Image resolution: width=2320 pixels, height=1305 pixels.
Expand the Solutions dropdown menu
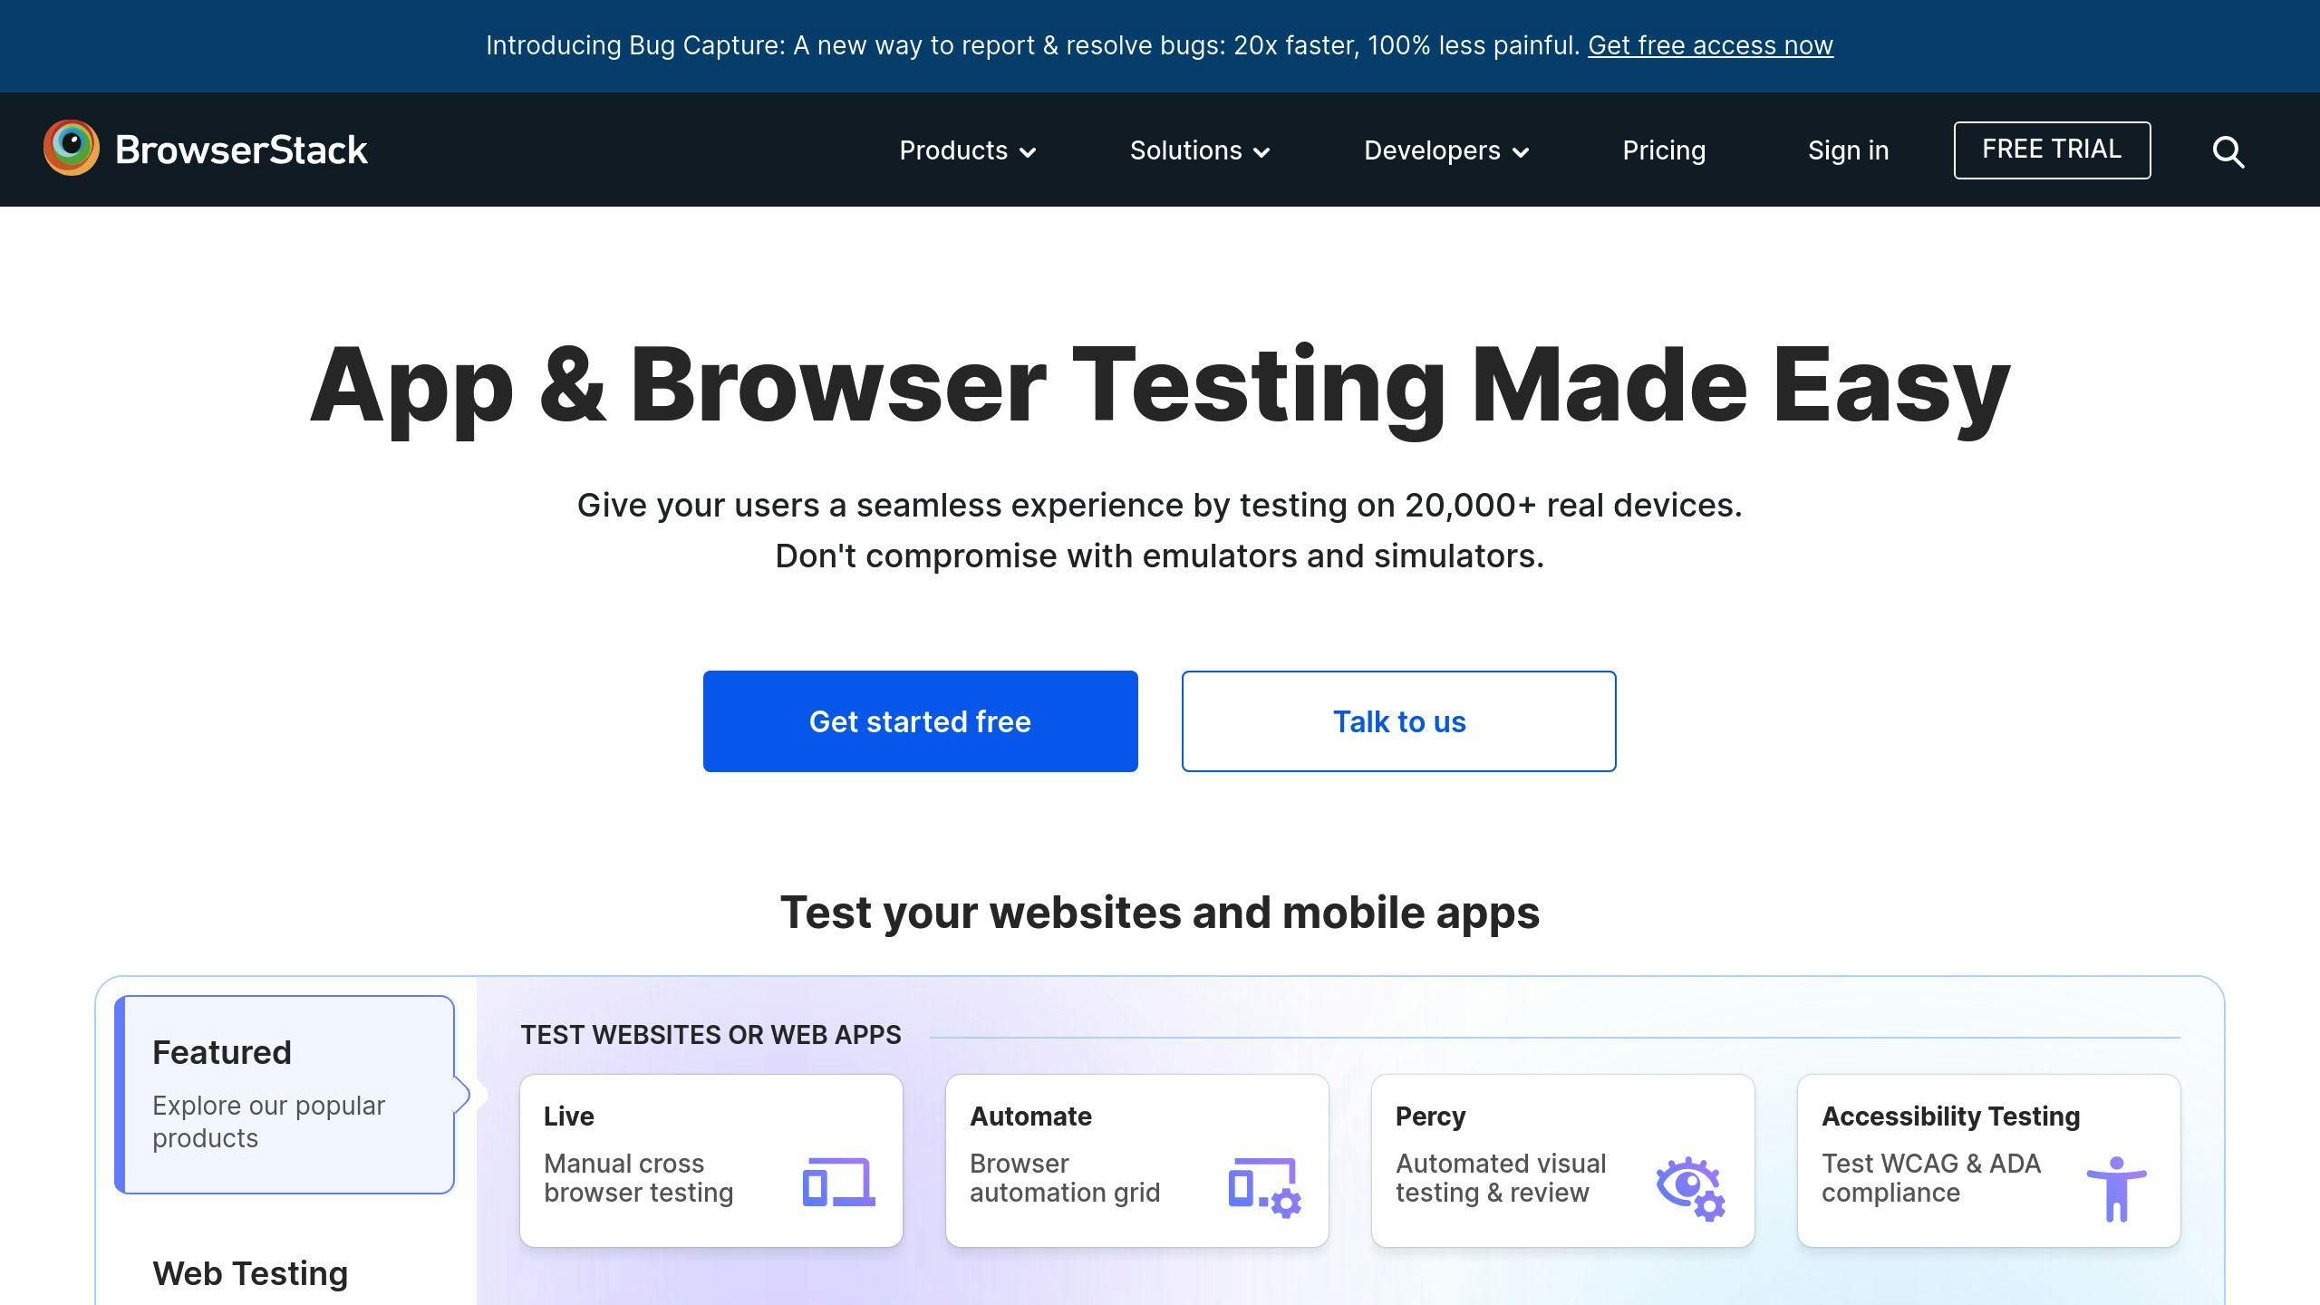1198,150
